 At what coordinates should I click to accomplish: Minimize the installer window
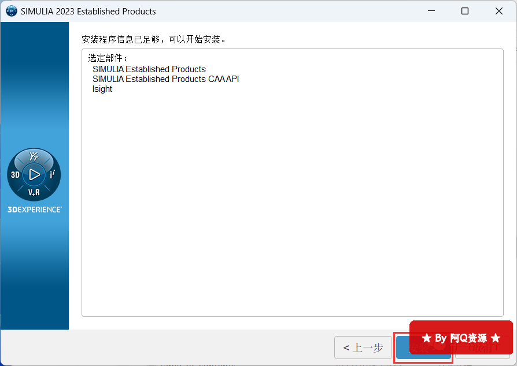(431, 11)
